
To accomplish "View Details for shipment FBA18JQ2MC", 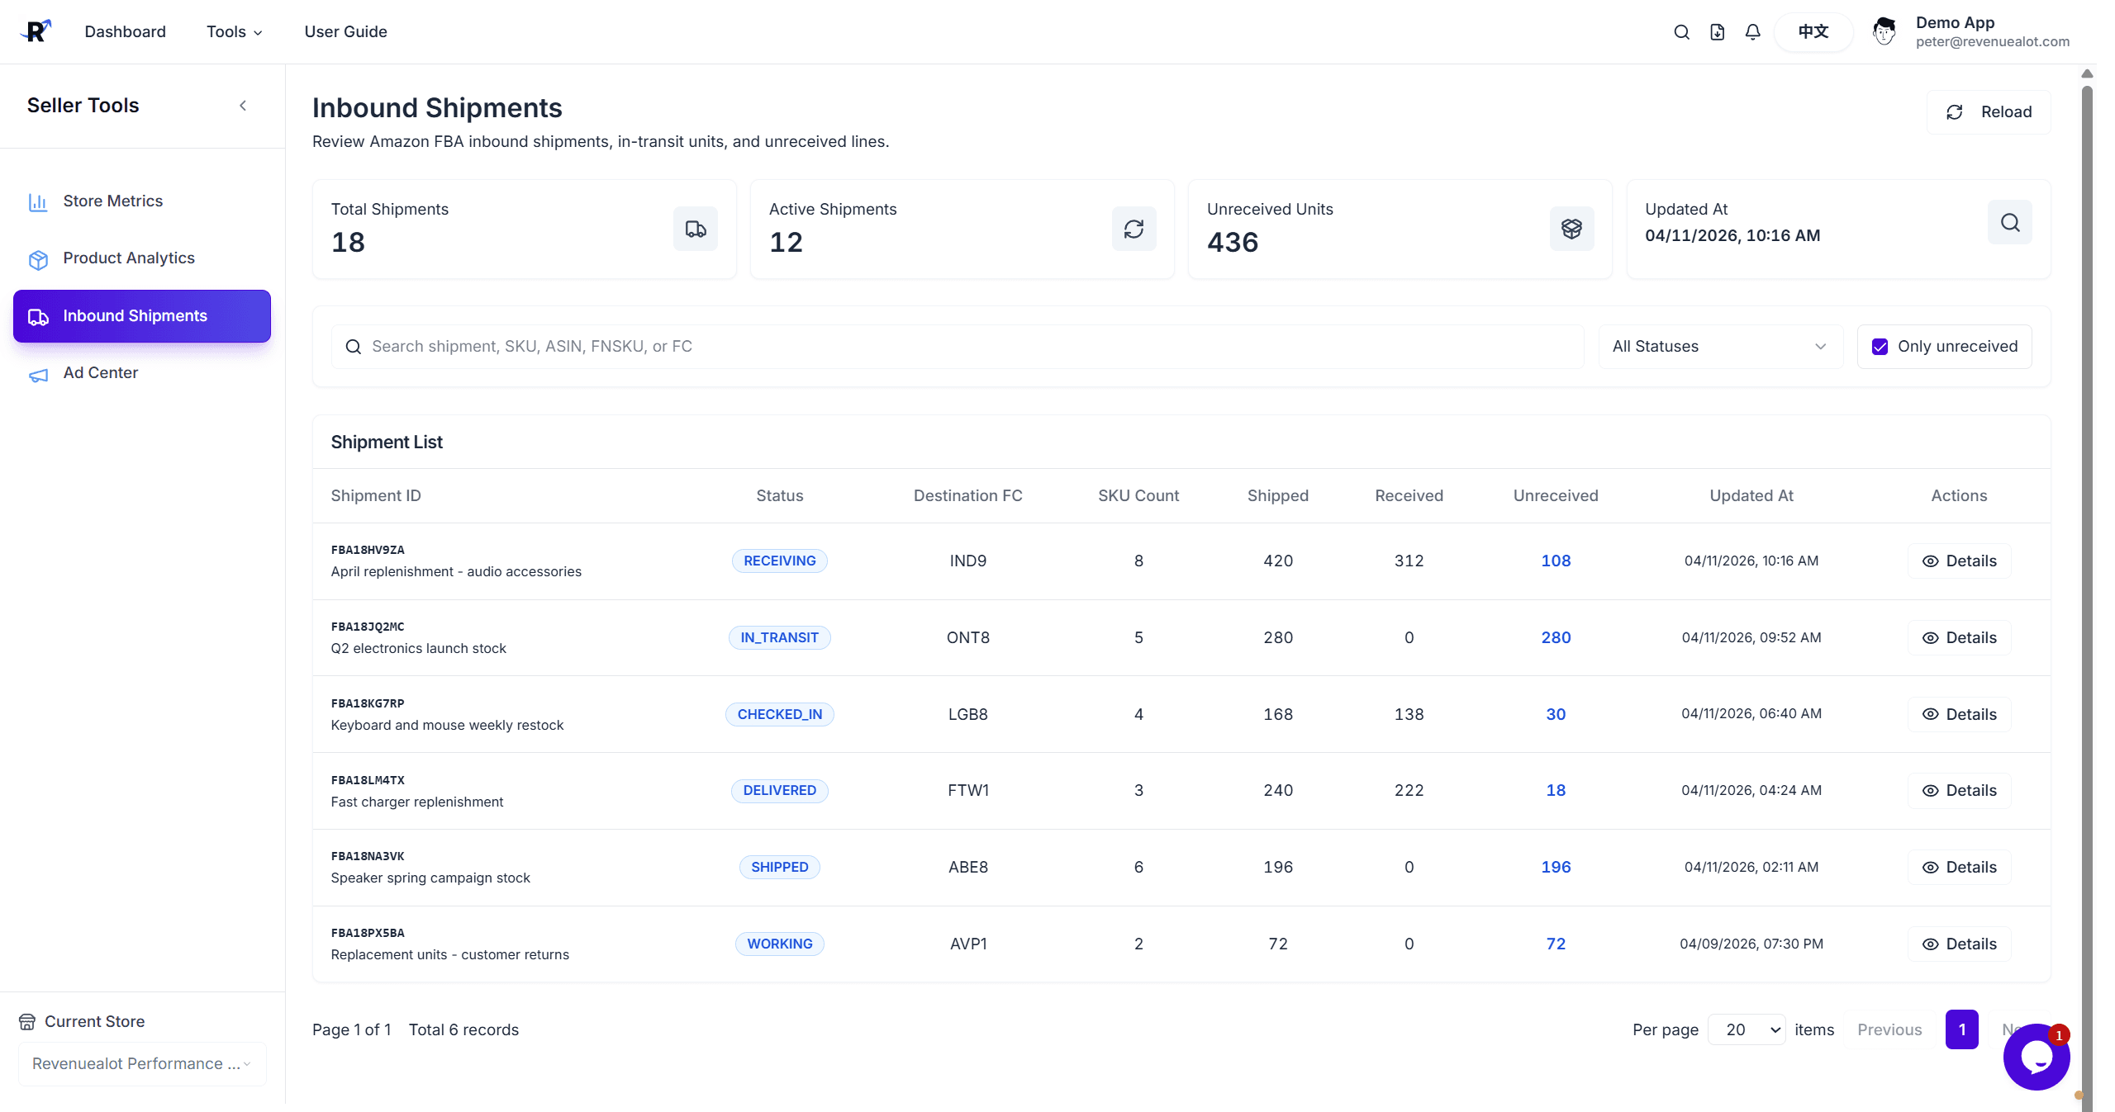I will pyautogui.click(x=1959, y=638).
